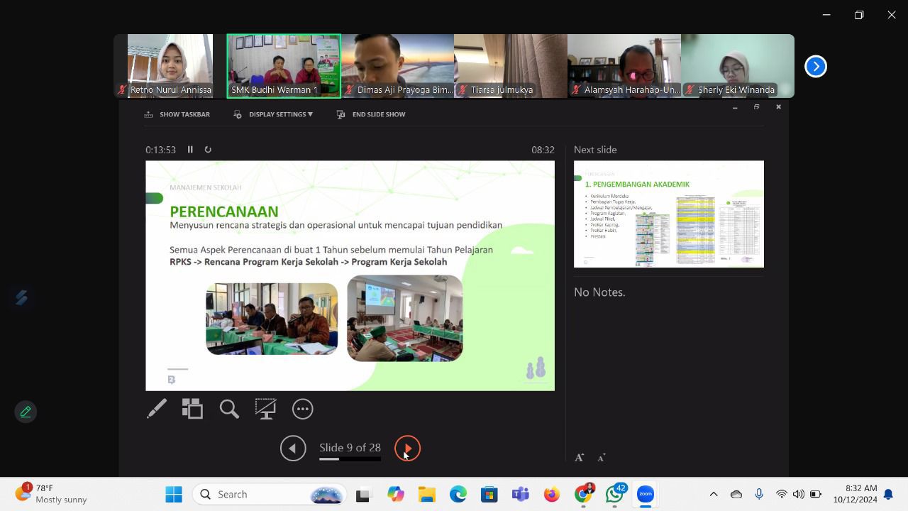Image resolution: width=908 pixels, height=511 pixels.
Task: Click the slide progress bar
Action: tap(350, 458)
